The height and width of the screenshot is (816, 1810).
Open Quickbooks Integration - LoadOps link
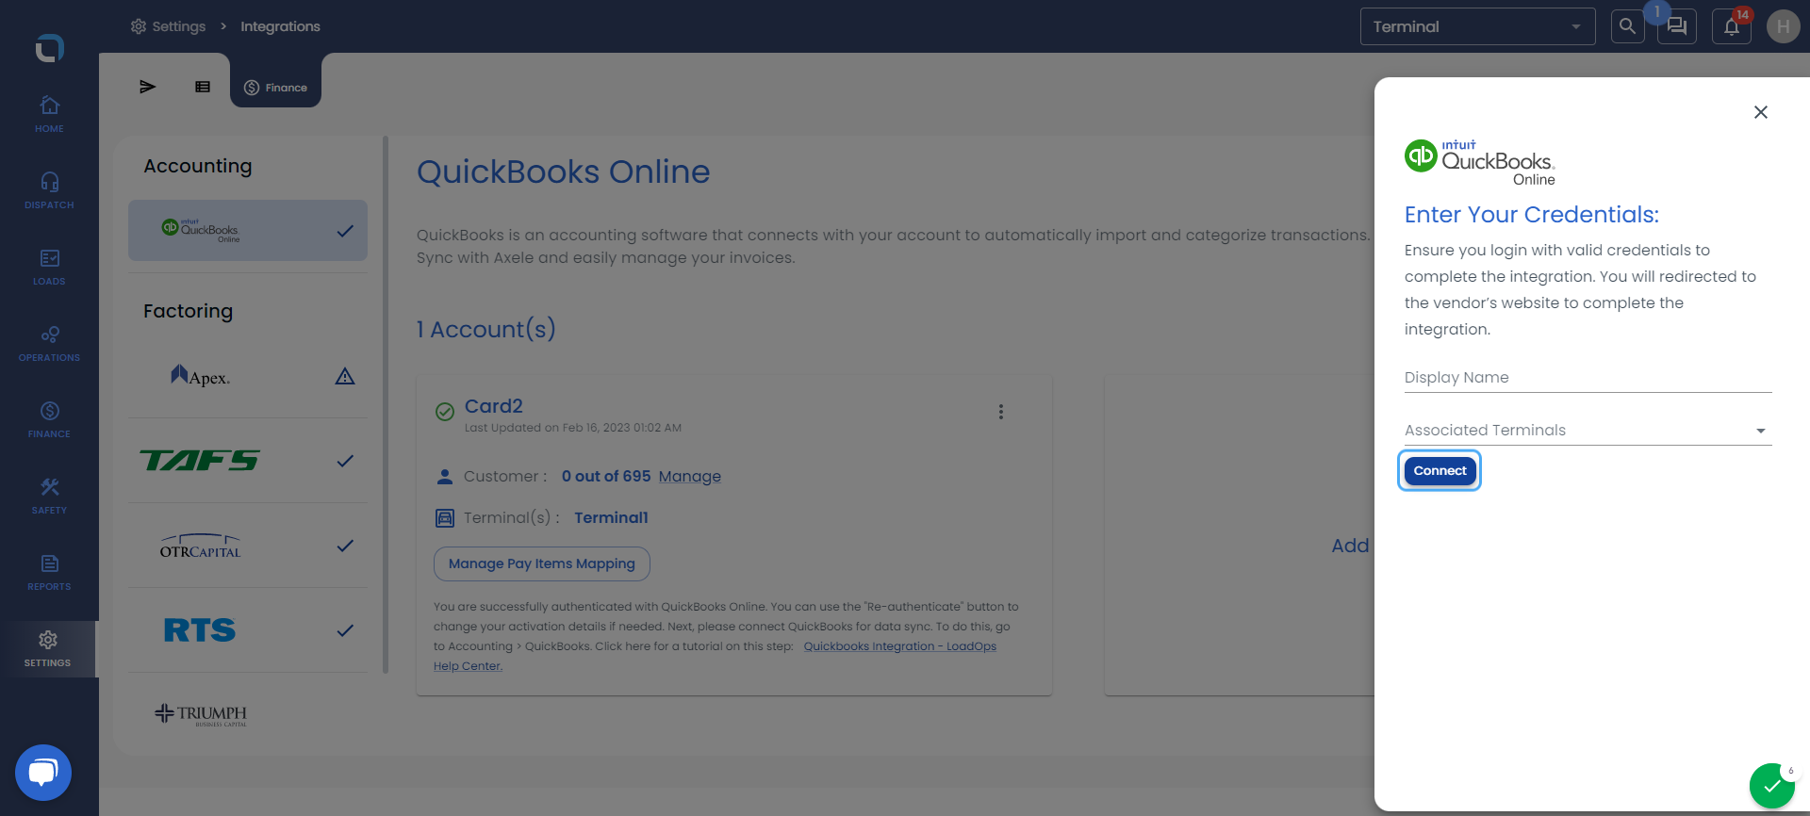pos(900,646)
